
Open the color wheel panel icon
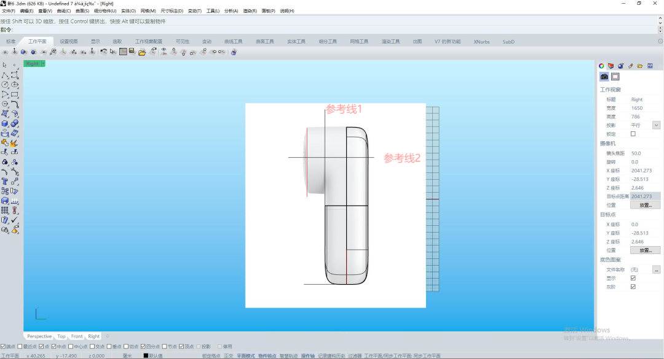pyautogui.click(x=602, y=66)
